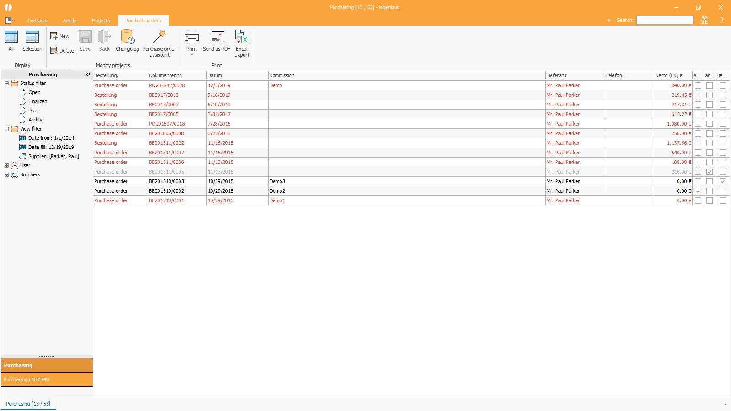Select Purchasing EN DEMO in sidebar

point(26,379)
